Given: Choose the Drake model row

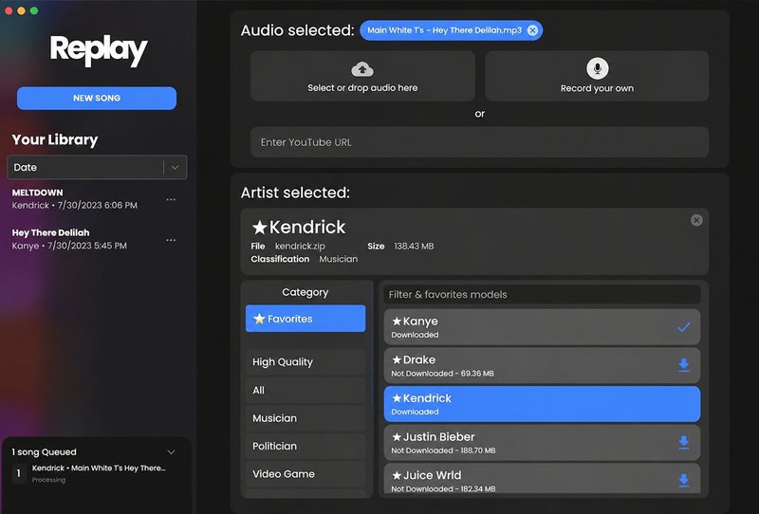Looking at the screenshot, I should click(542, 365).
